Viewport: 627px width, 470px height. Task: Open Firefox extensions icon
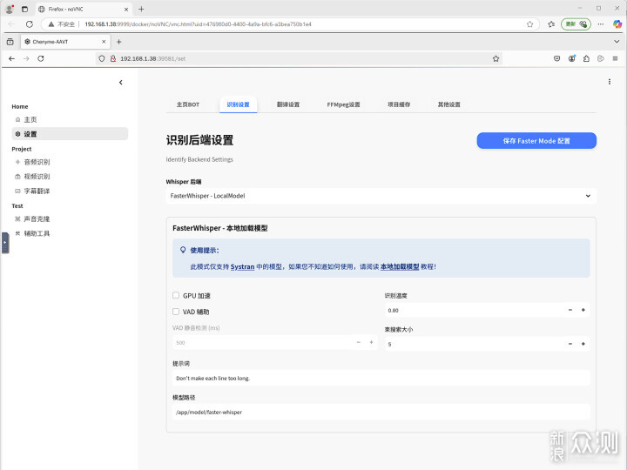pyautogui.click(x=586, y=58)
